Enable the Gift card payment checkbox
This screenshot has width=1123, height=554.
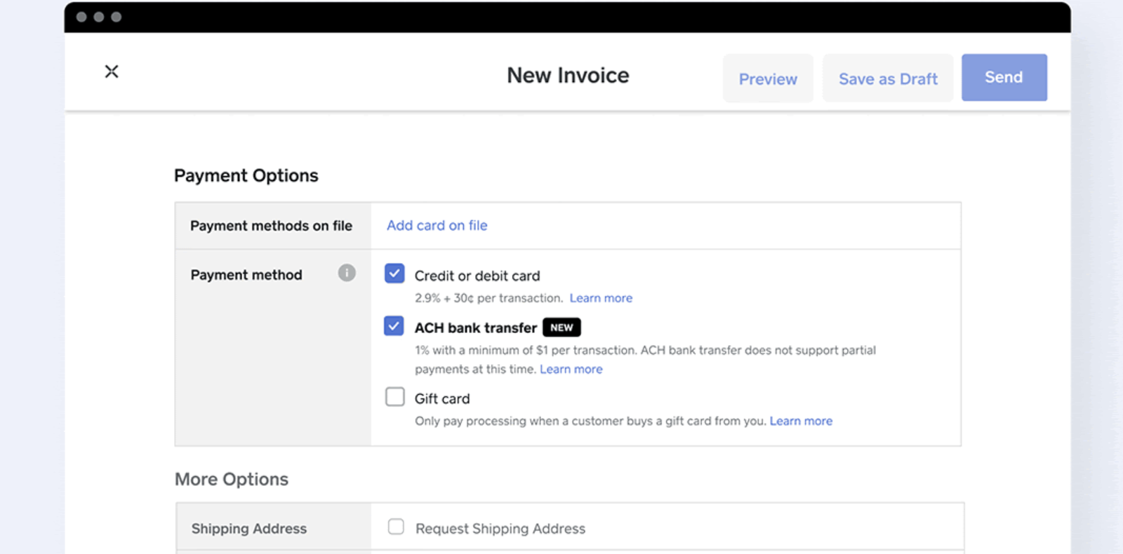pos(395,397)
